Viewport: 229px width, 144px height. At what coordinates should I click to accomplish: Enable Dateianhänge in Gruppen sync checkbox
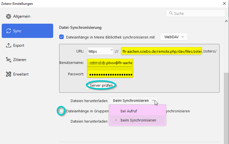pyautogui.click(x=61, y=111)
